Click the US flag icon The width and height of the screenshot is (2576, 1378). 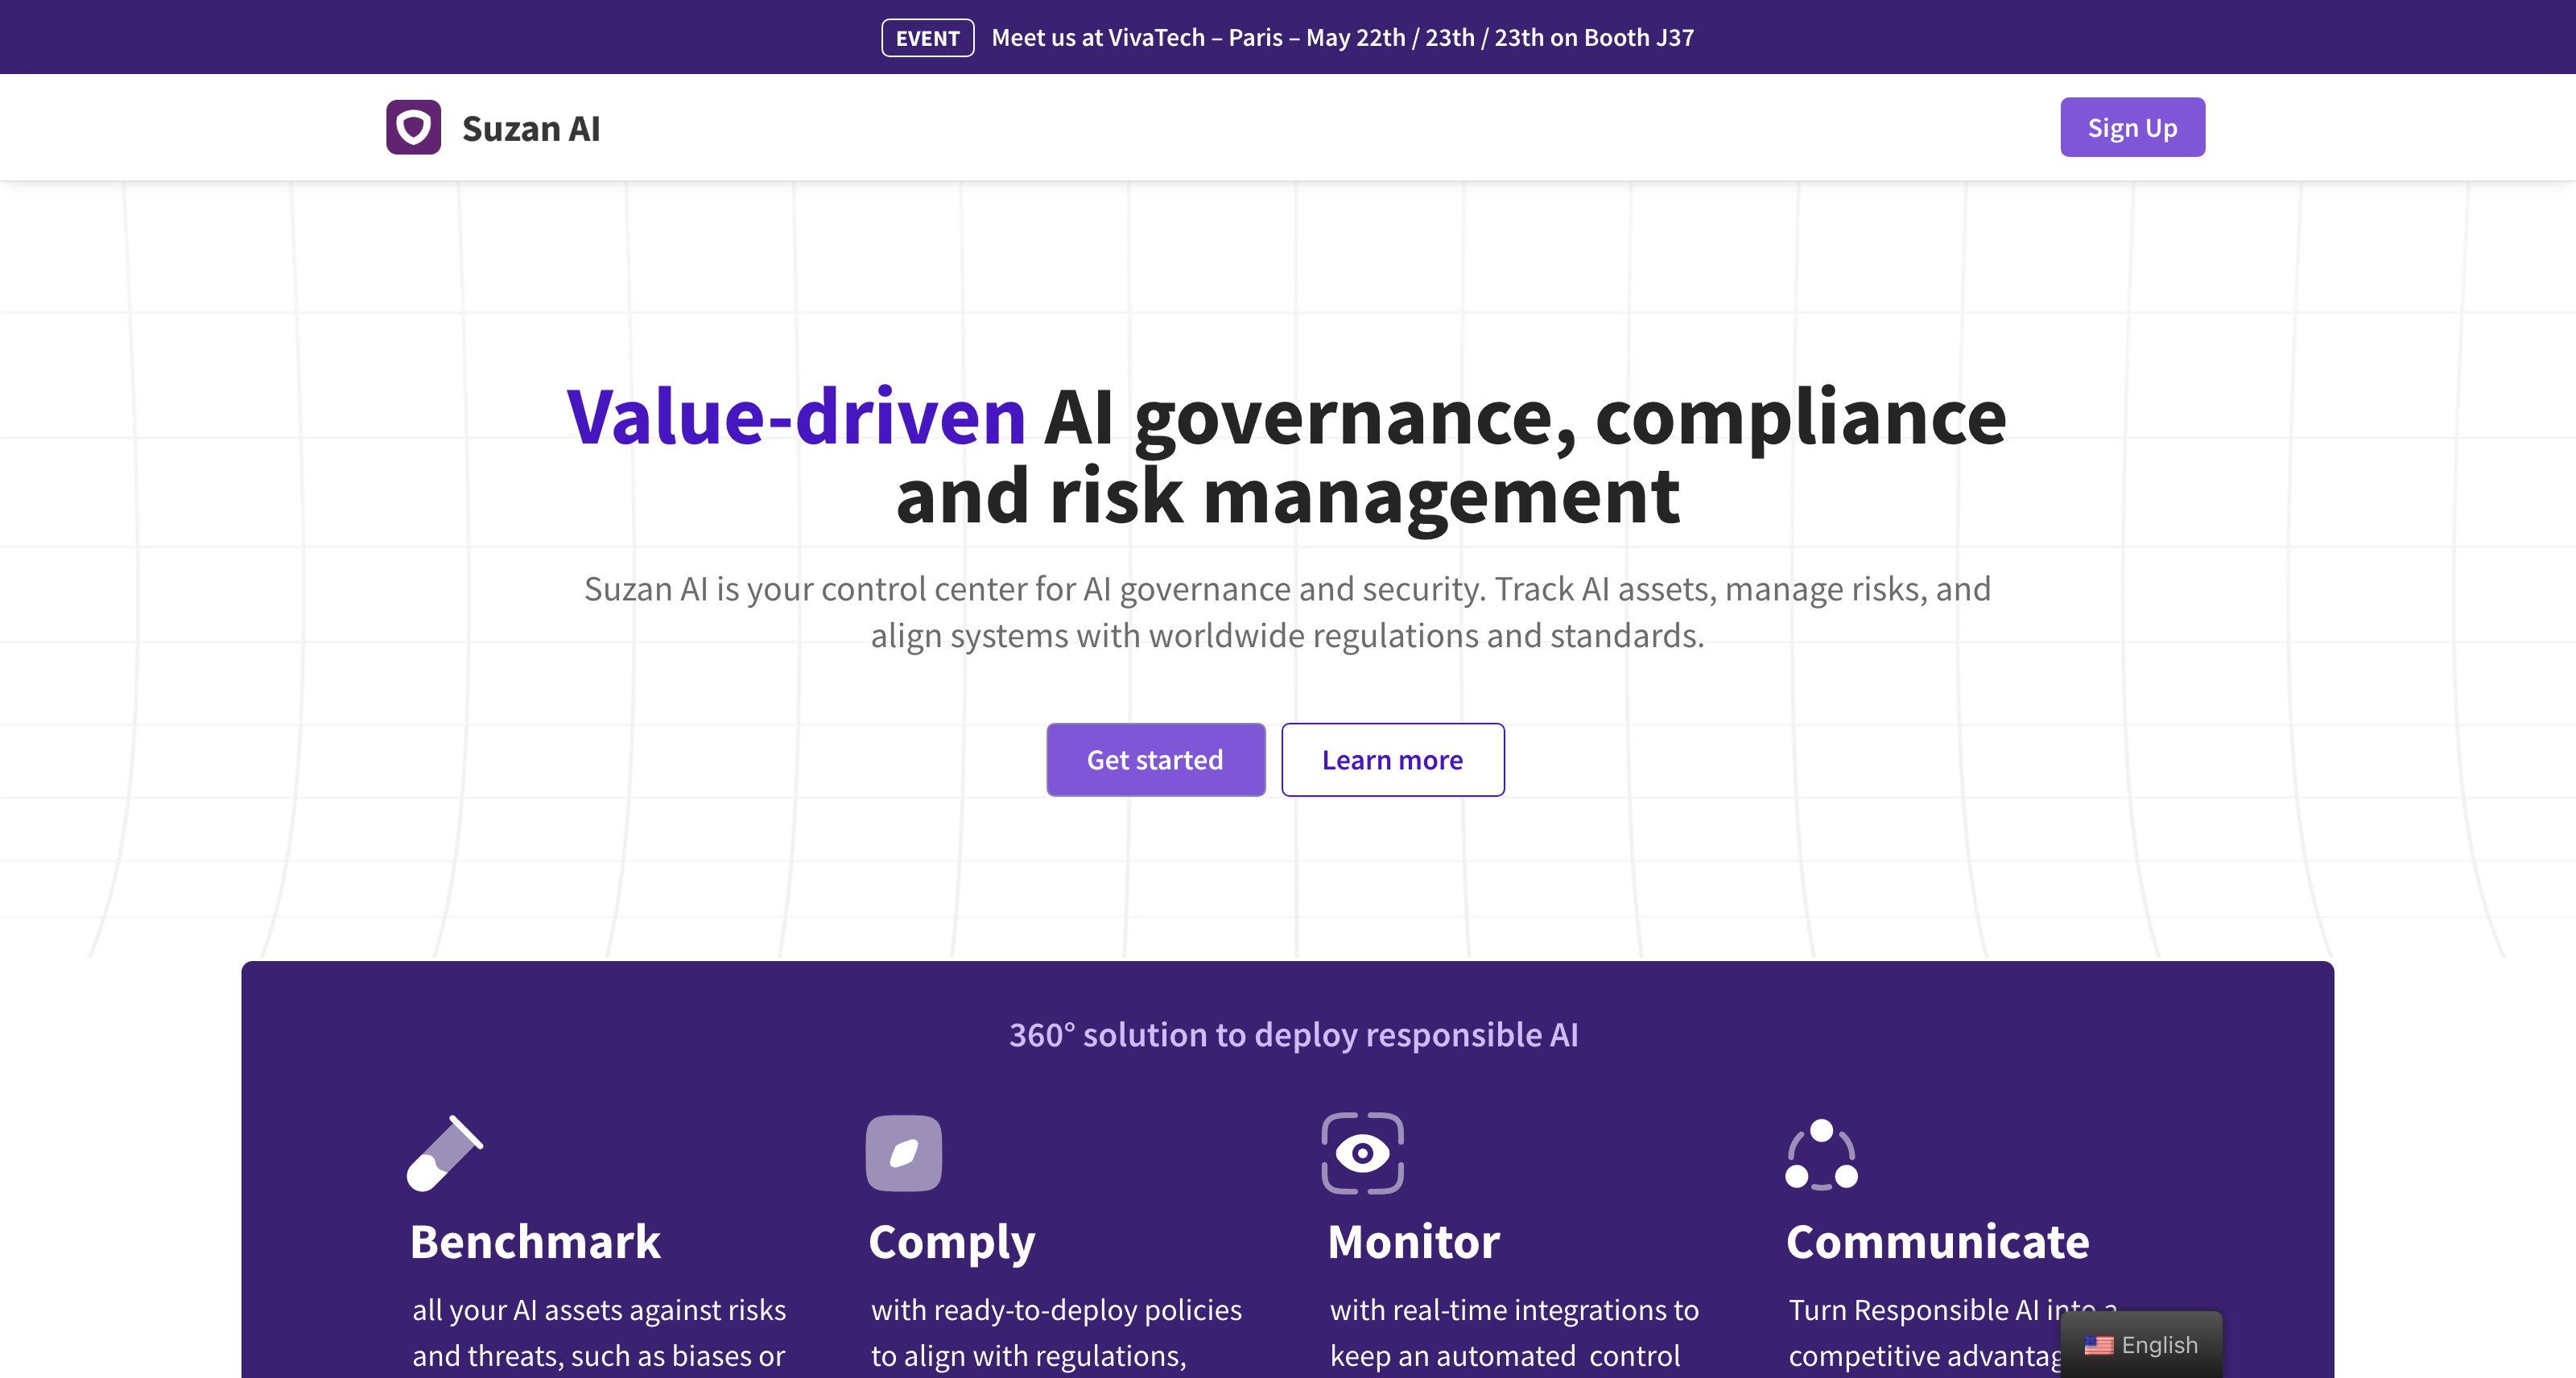[2098, 1345]
